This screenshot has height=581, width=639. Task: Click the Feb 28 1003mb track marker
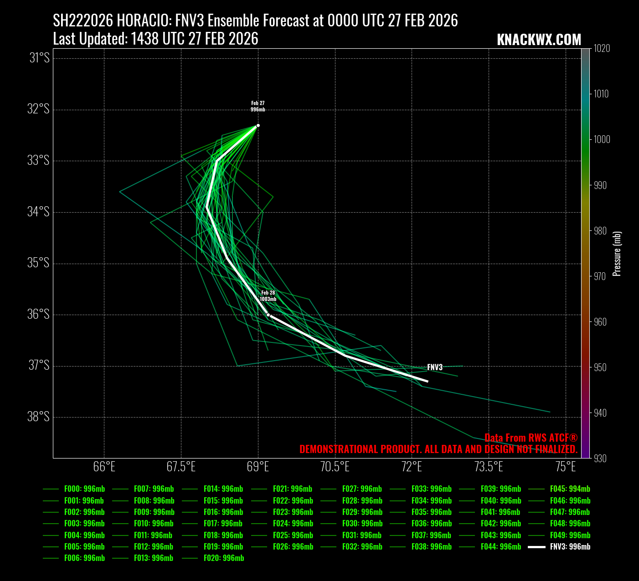(268, 315)
